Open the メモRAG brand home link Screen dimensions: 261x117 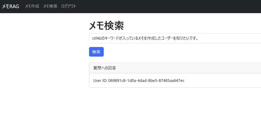pos(10,6)
